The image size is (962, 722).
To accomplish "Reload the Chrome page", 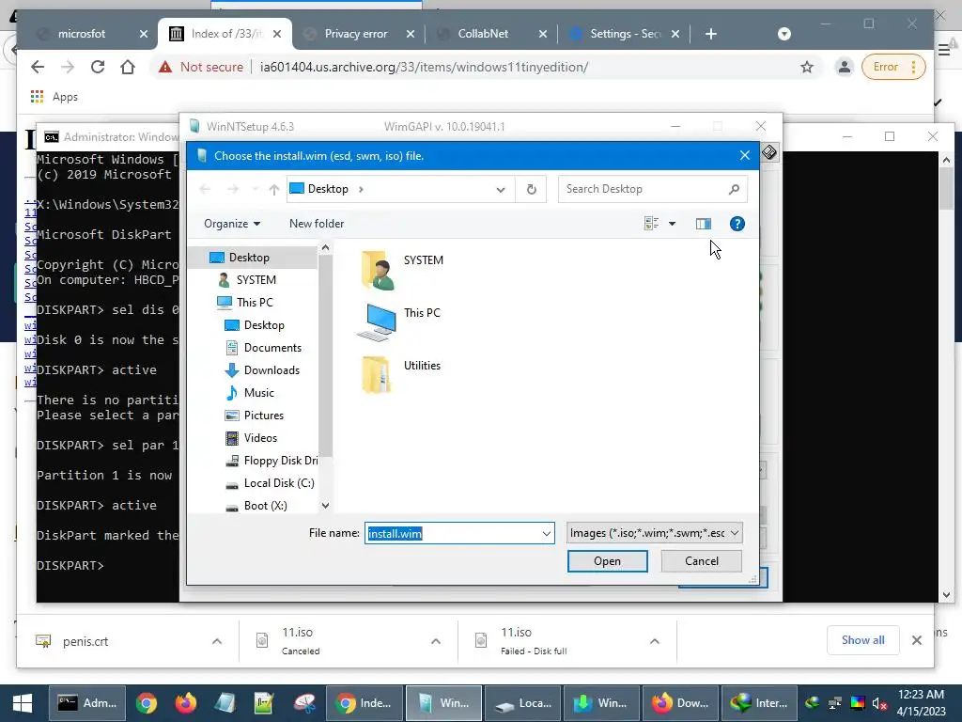I will point(98,67).
